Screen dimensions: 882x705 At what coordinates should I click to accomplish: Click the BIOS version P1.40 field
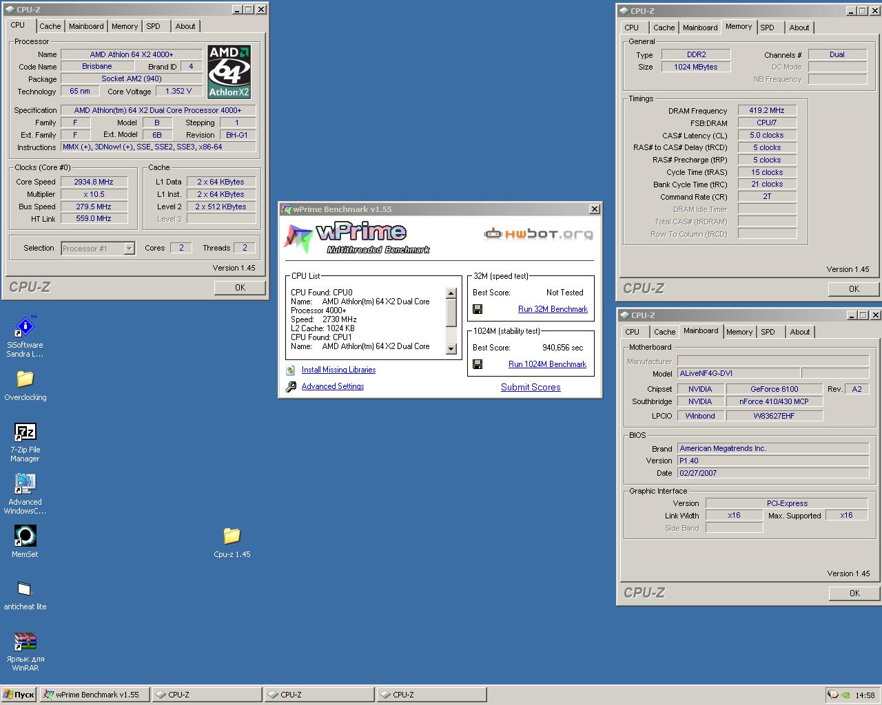point(773,461)
